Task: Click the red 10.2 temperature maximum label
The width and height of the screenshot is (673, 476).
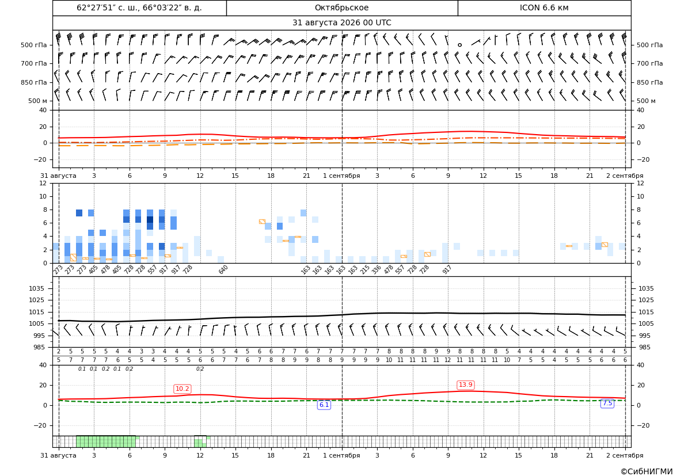Action: pos(182,389)
